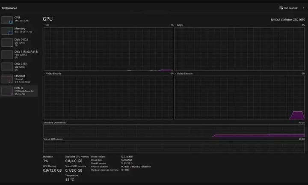Screen dimensions: 308x185
Task: Click the Shared GPU memory graph label
Action: tap(53, 139)
